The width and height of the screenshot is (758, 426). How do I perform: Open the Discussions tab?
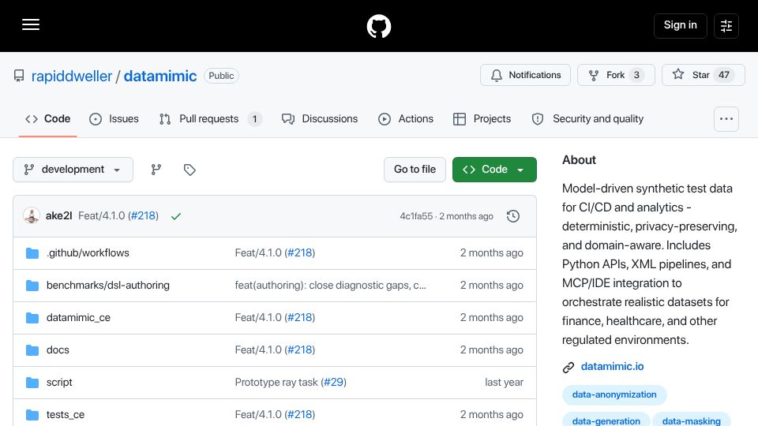(320, 119)
